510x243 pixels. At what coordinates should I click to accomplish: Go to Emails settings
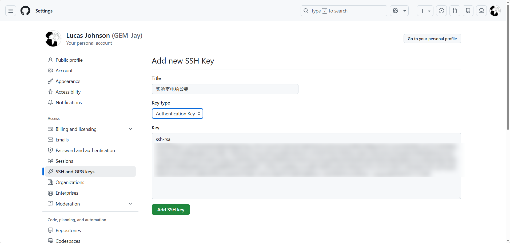[x=62, y=140]
